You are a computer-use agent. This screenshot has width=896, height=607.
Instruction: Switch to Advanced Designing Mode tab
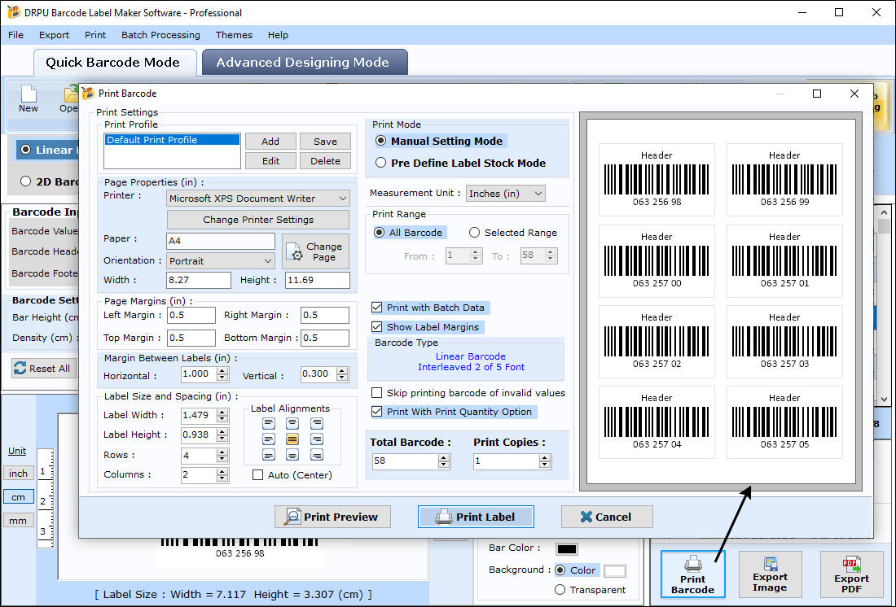[x=305, y=62]
